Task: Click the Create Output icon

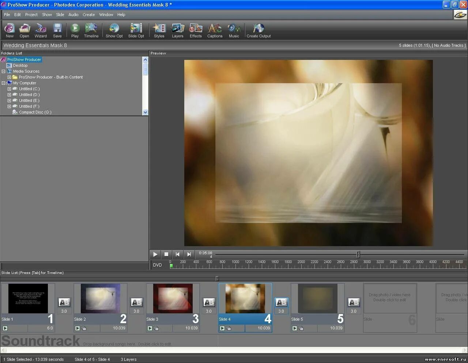Action: (258, 30)
